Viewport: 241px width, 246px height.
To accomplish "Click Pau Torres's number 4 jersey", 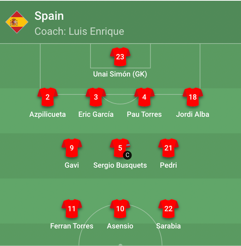I will coord(144,97).
